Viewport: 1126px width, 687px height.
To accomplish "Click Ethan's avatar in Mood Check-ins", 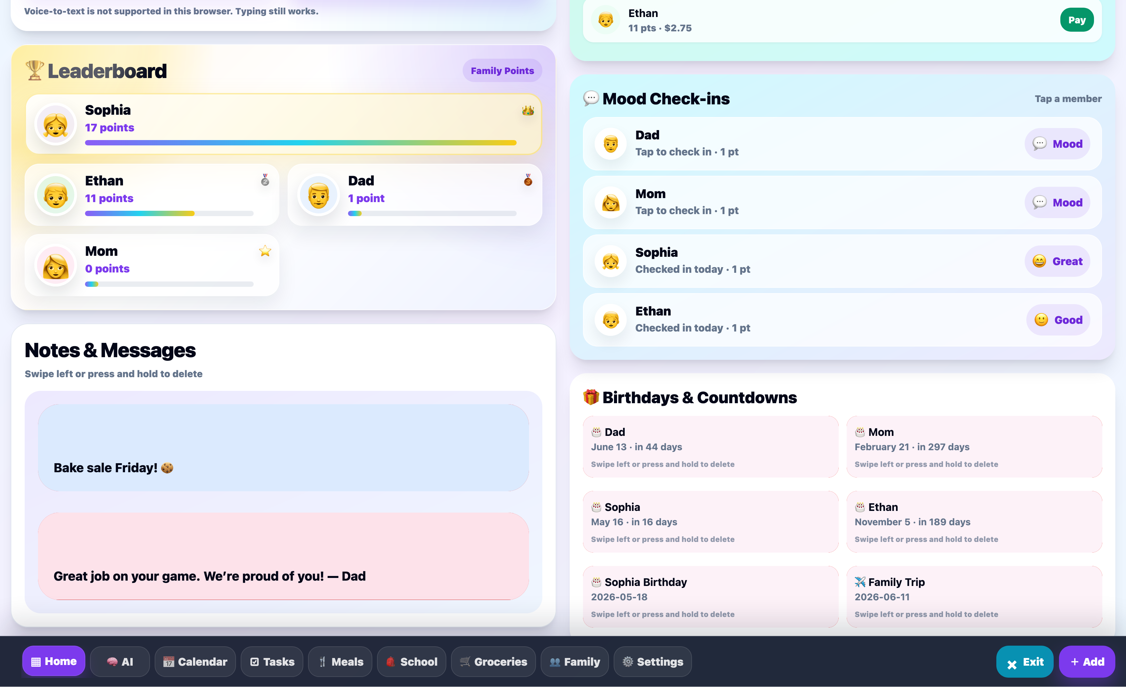I will (x=611, y=320).
